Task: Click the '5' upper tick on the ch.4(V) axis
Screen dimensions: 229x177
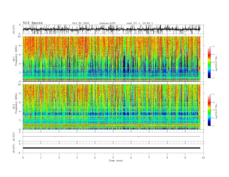Action: click(20, 144)
